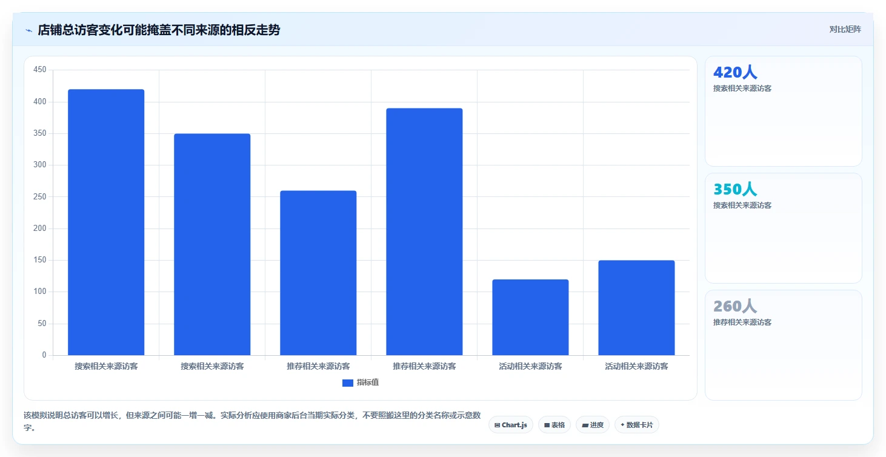Image resolution: width=886 pixels, height=457 pixels.
Task: Click the lightning icon beside the page title
Action: coord(28,30)
